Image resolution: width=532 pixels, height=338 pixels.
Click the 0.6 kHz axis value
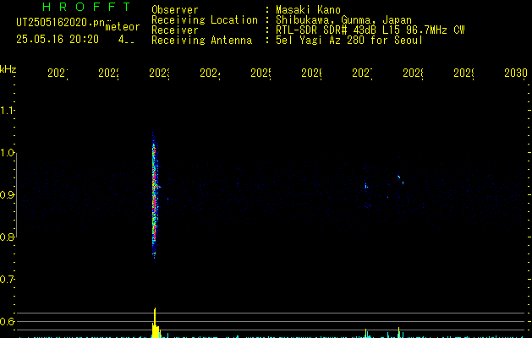(x=7, y=321)
